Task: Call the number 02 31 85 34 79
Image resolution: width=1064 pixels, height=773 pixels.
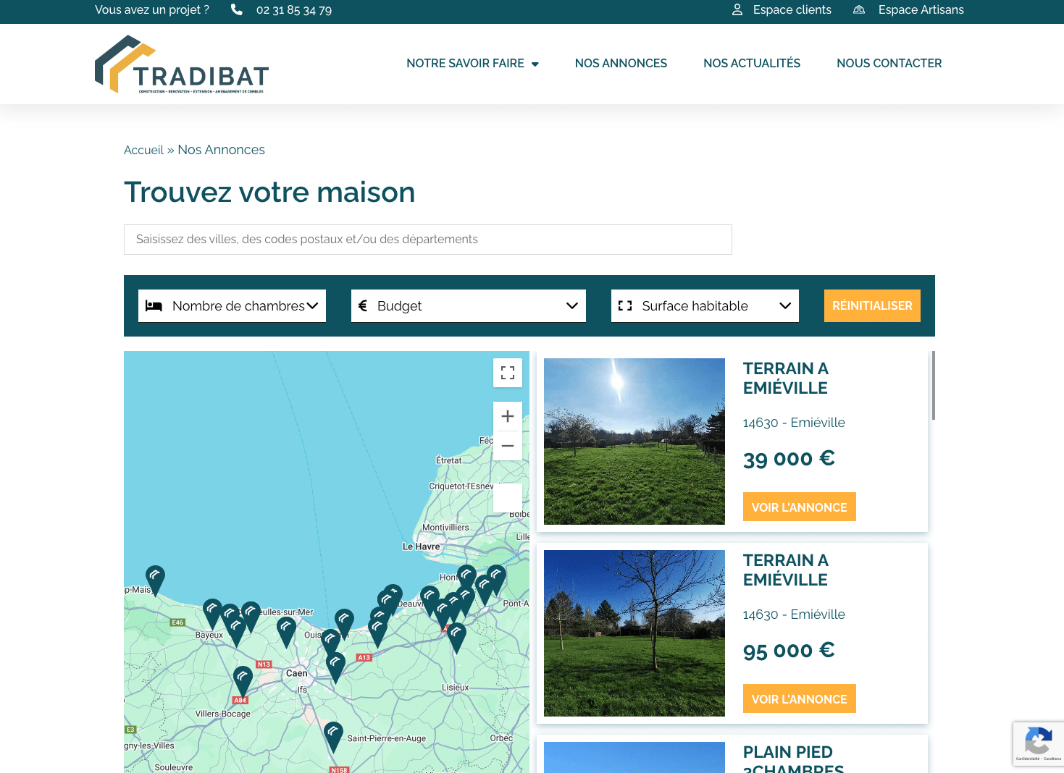Action: [x=294, y=10]
